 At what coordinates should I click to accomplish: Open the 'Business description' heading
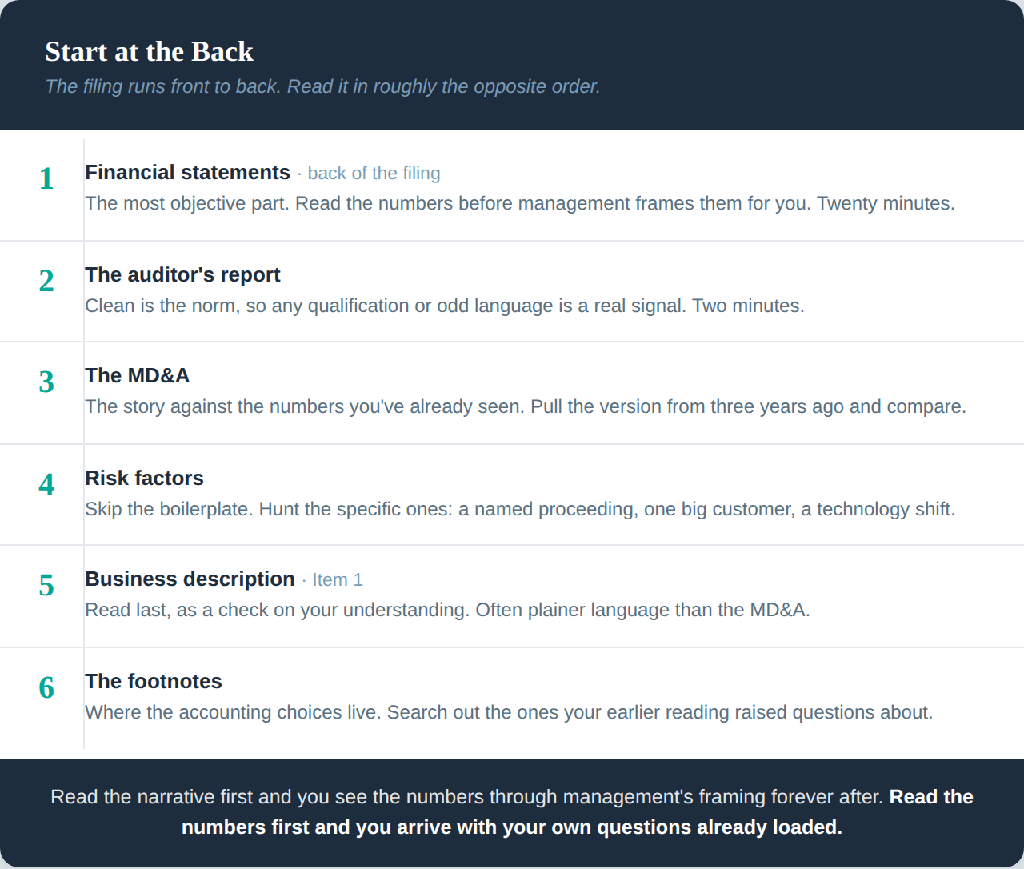[190, 579]
